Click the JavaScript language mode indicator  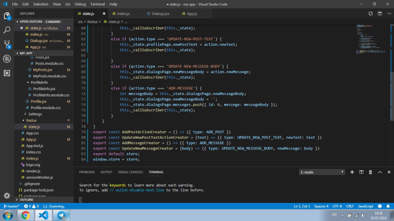pyautogui.click(x=365, y=206)
